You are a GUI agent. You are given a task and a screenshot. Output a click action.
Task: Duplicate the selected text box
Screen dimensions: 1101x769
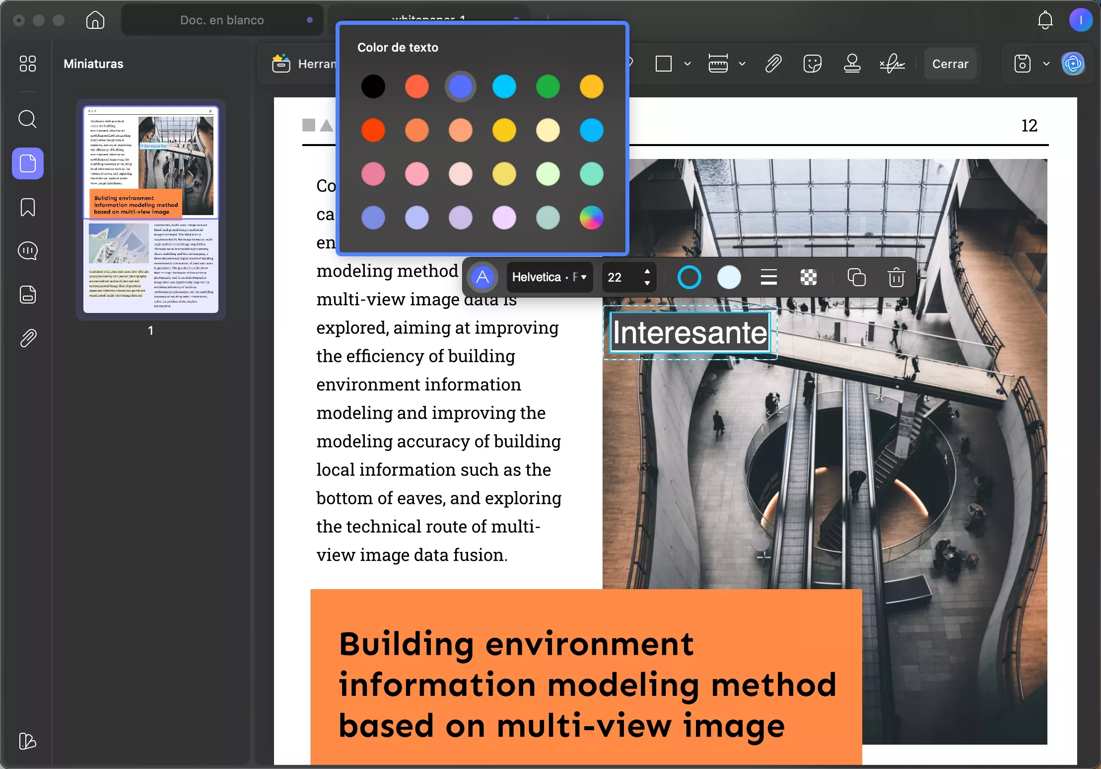pyautogui.click(x=856, y=277)
